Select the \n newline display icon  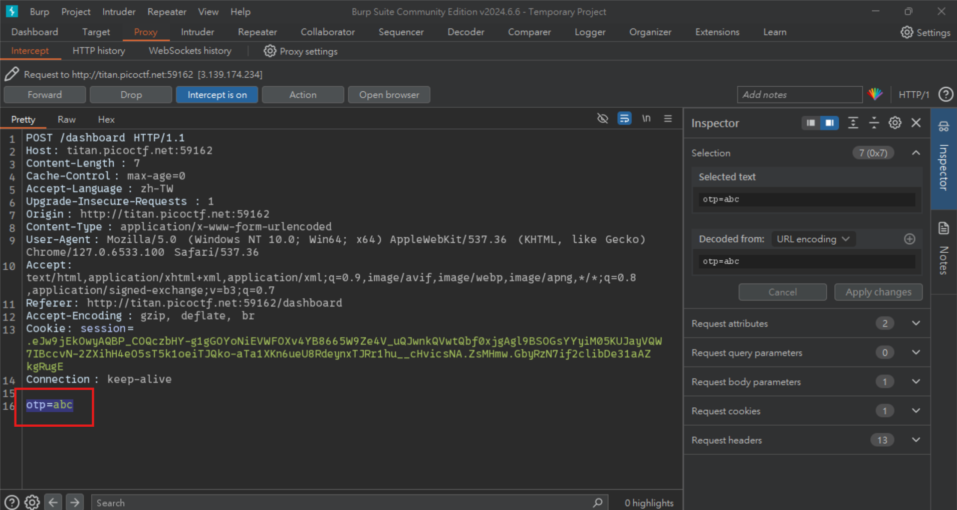click(x=646, y=119)
